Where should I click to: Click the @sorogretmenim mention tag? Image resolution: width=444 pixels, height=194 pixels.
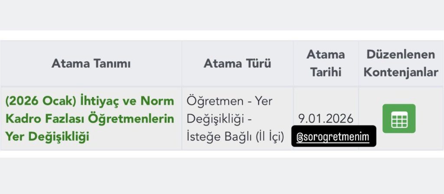point(333,138)
